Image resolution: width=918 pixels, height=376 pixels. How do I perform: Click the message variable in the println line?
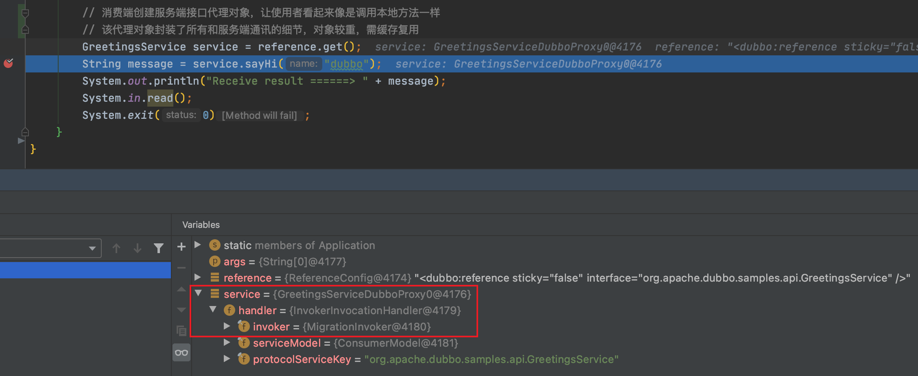pos(411,81)
